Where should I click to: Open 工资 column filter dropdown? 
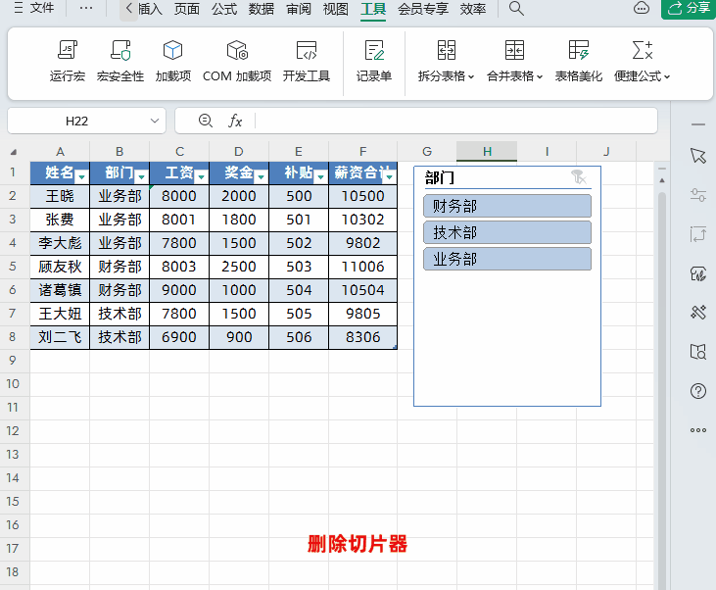coord(201,176)
